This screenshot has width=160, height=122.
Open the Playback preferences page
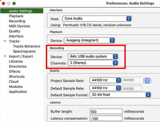point(16,16)
